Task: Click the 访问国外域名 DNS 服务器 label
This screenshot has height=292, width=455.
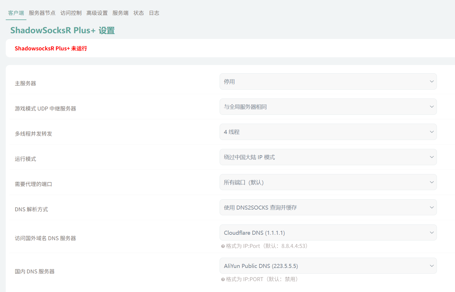Action: pos(45,238)
